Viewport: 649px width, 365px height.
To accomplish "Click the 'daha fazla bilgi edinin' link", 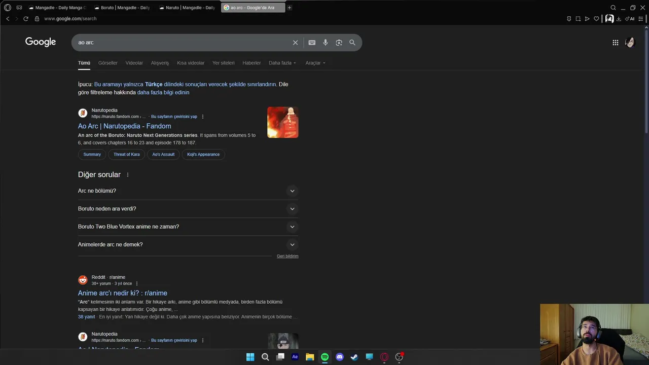I will pyautogui.click(x=163, y=93).
